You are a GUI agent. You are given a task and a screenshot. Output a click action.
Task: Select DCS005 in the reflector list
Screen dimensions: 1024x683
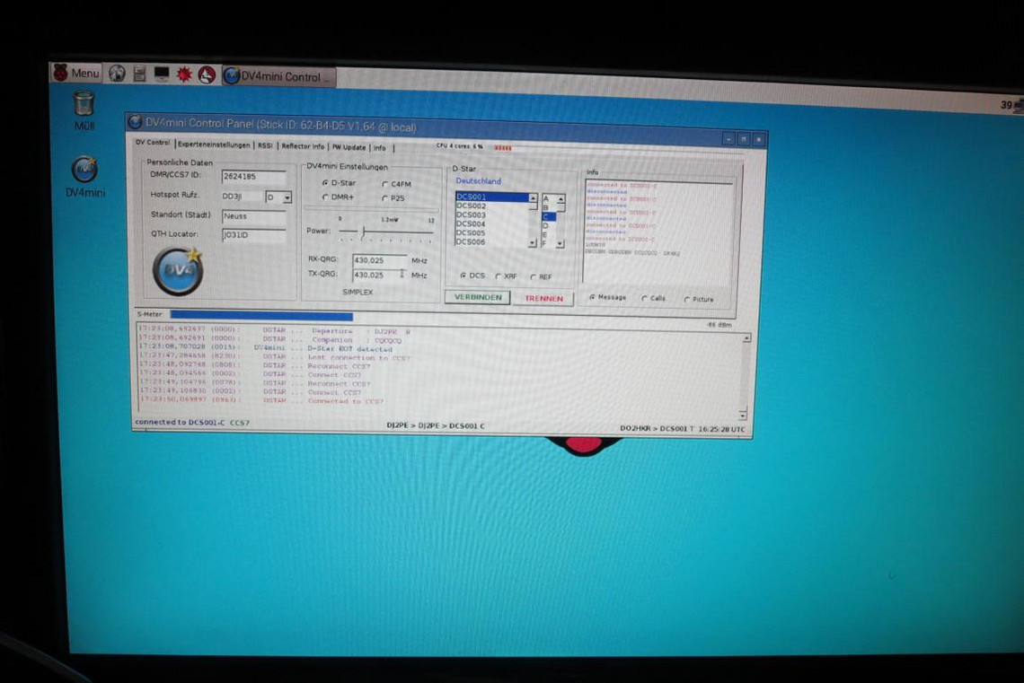tap(491, 232)
